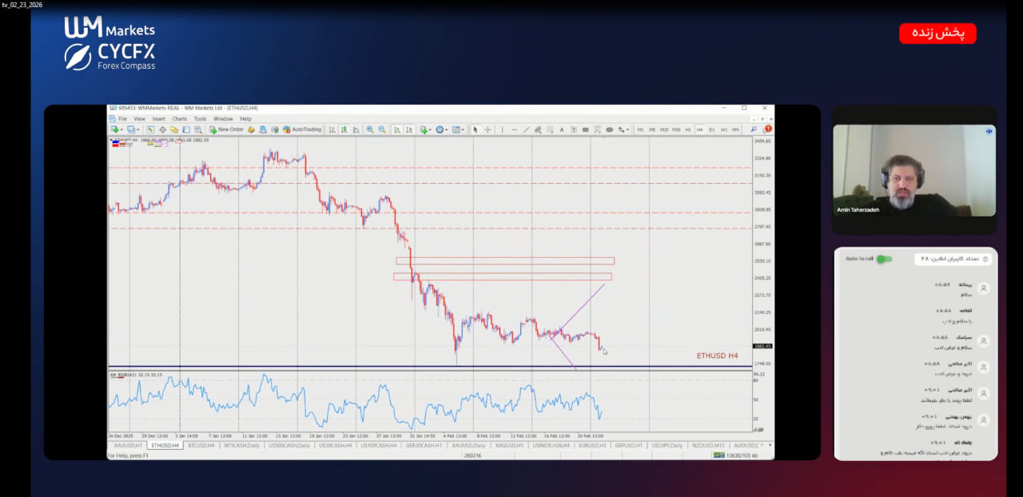Screen dimensions: 1023x497
Task: Select the trendline drawing tool
Action: point(526,129)
